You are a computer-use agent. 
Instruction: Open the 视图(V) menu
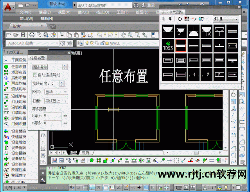point(64,12)
